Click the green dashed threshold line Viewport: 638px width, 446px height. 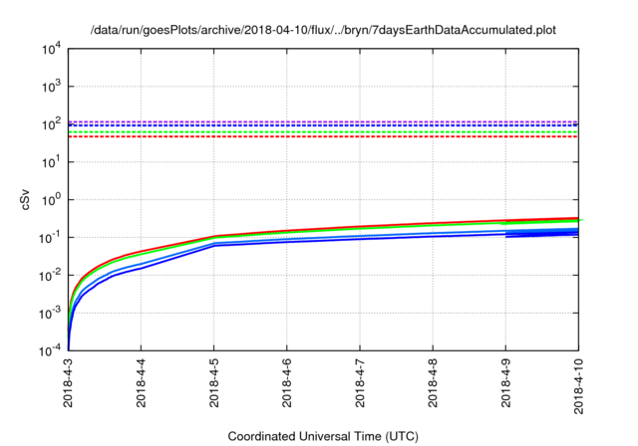point(323,132)
